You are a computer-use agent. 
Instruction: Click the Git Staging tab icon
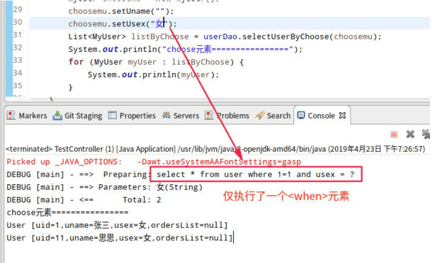tap(57, 116)
